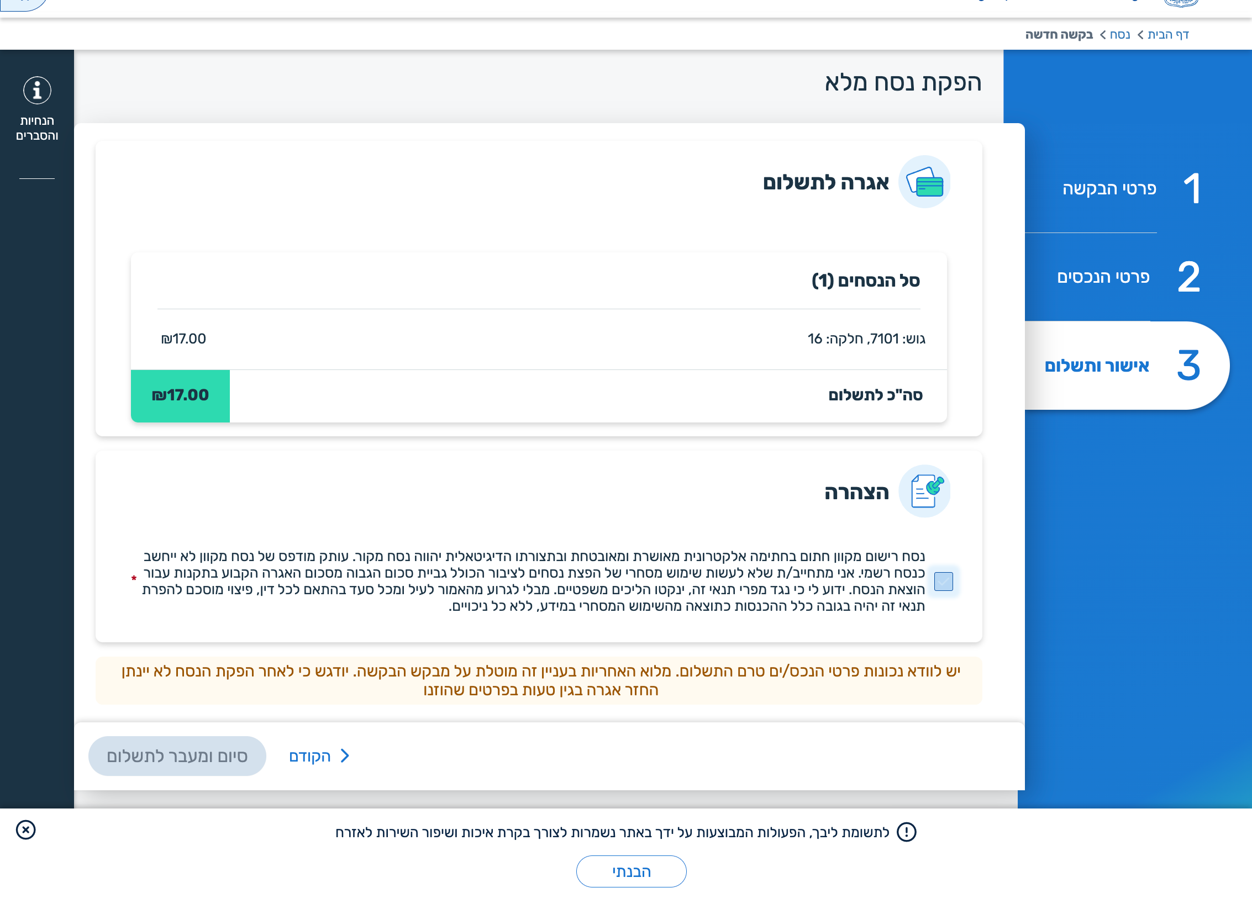
Task: Click the declaration document icon beside הצהרה
Action: click(924, 492)
